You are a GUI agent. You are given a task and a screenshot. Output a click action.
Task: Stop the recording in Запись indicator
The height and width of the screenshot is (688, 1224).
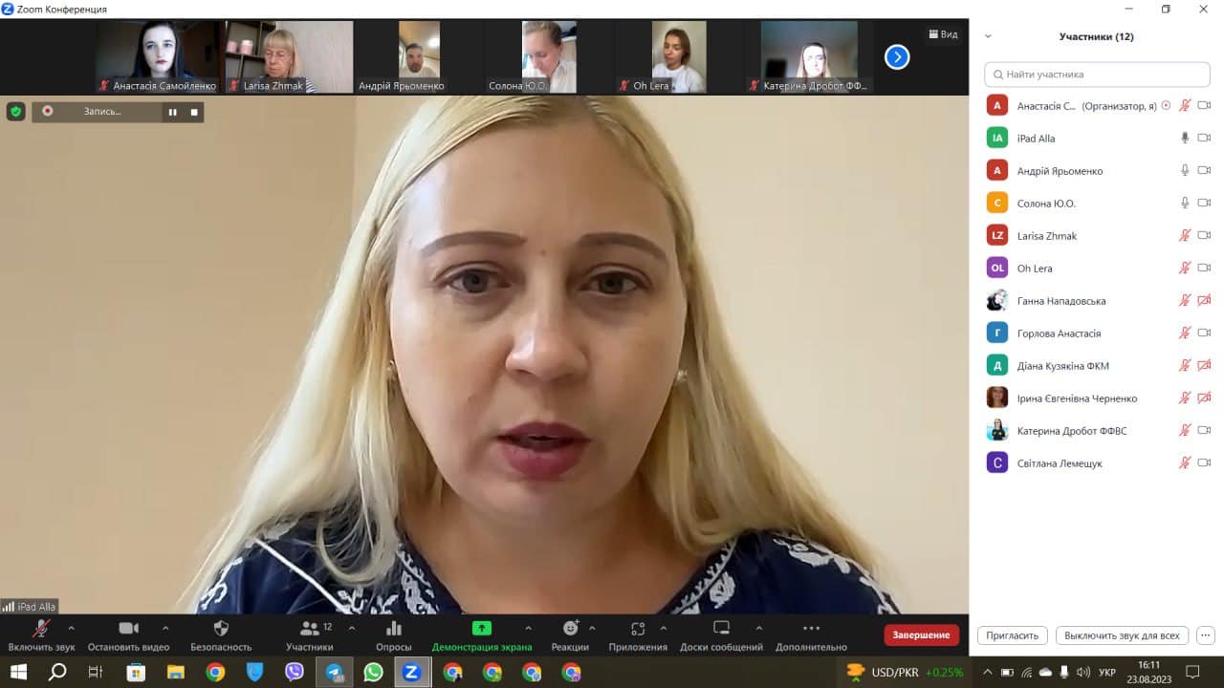[194, 112]
